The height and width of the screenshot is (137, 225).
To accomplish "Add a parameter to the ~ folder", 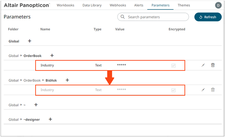I will [x=36, y=105].
